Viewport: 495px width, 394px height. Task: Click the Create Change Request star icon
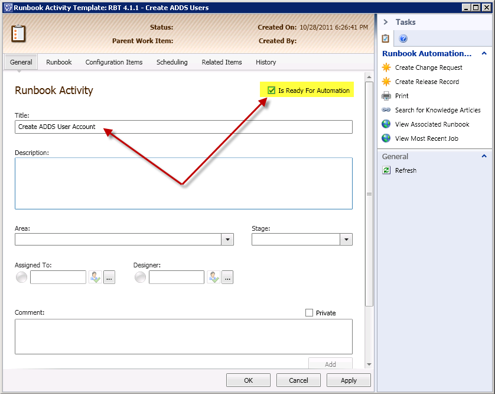click(386, 67)
